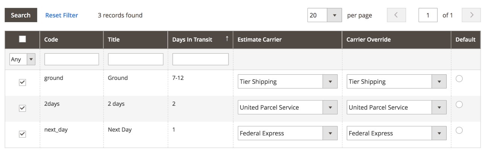Open the per page count dropdown arrow

click(x=334, y=15)
